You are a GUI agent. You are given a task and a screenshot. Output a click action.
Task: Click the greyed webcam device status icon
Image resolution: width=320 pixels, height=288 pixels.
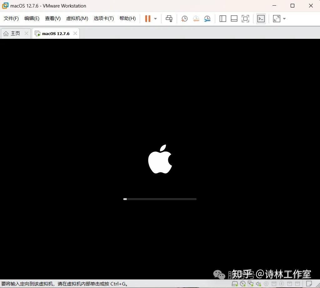(x=266, y=284)
